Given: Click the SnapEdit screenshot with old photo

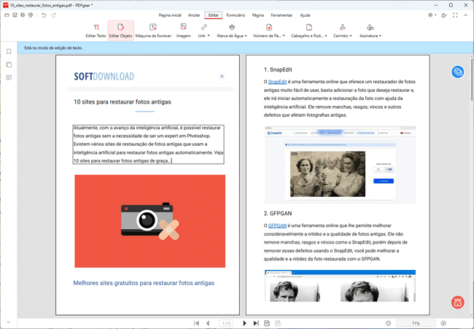Looking at the screenshot, I should click(x=340, y=165).
